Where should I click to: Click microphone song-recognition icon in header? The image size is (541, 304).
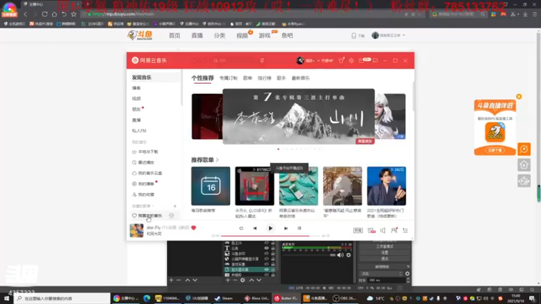(x=262, y=60)
